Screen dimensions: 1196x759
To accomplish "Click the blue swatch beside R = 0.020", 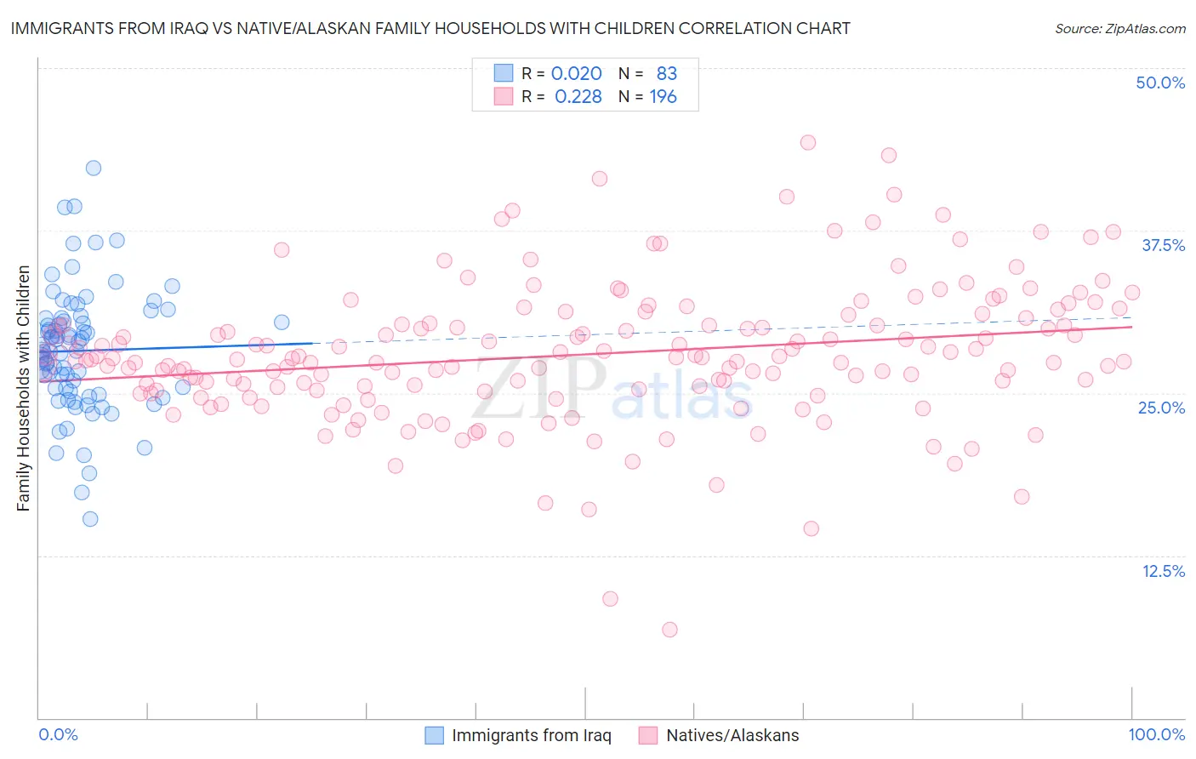I will (504, 74).
